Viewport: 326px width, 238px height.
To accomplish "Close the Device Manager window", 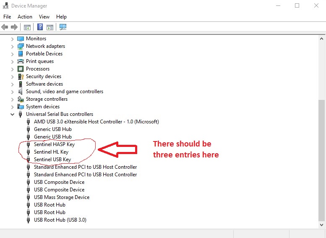I will pos(316,5).
